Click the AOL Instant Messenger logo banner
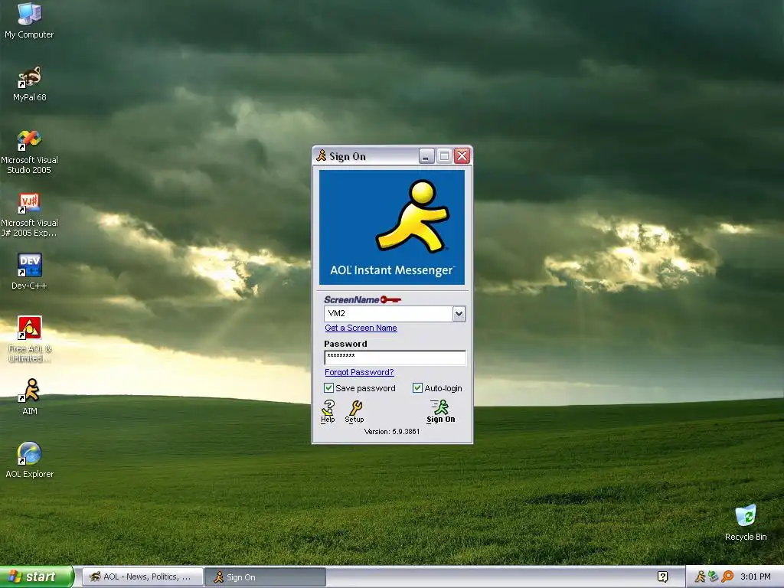This screenshot has width=784, height=588. coord(392,227)
